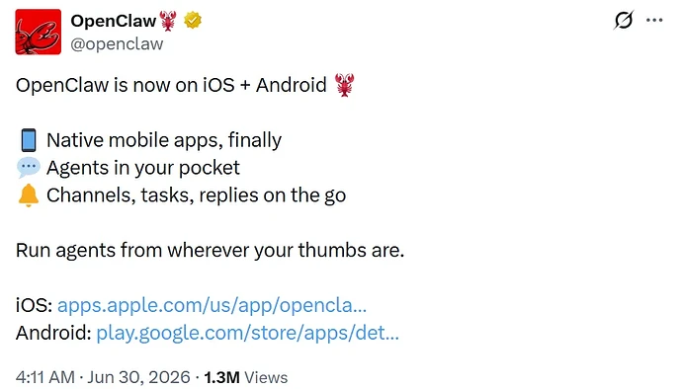Click the speech bubble emoji

(x=29, y=168)
